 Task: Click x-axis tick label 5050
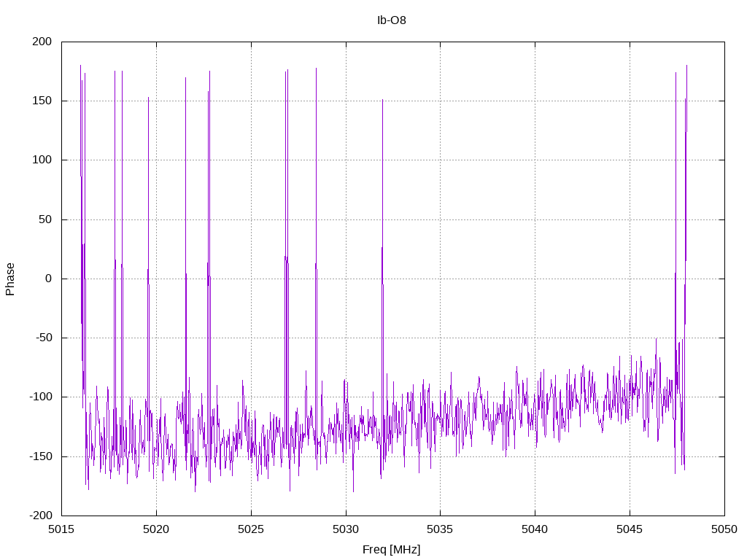click(x=724, y=529)
